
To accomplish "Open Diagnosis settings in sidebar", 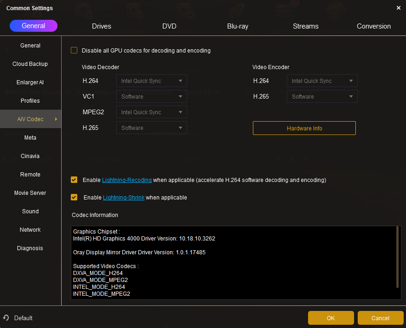I will tap(30, 248).
